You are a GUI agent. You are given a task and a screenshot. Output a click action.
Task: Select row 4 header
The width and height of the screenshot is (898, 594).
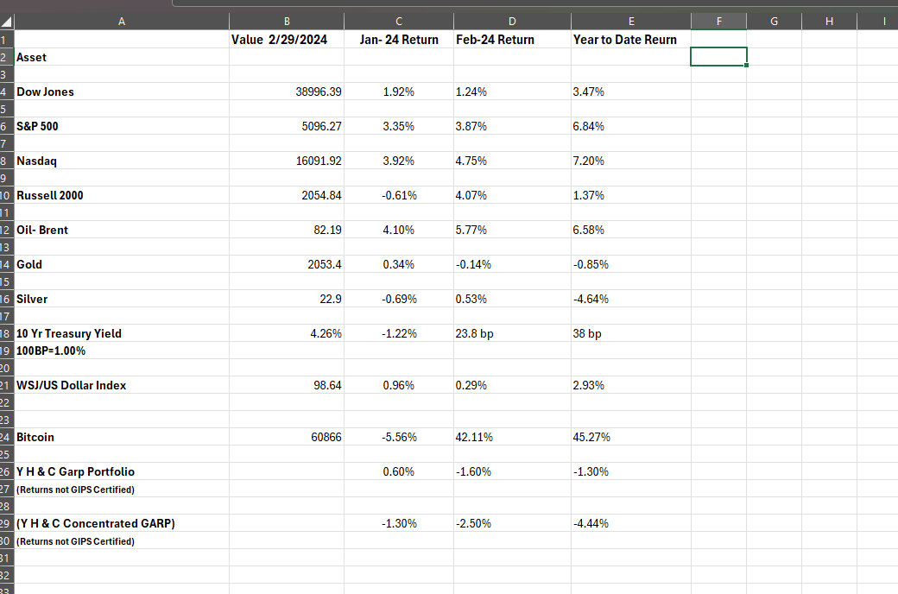click(x=7, y=92)
